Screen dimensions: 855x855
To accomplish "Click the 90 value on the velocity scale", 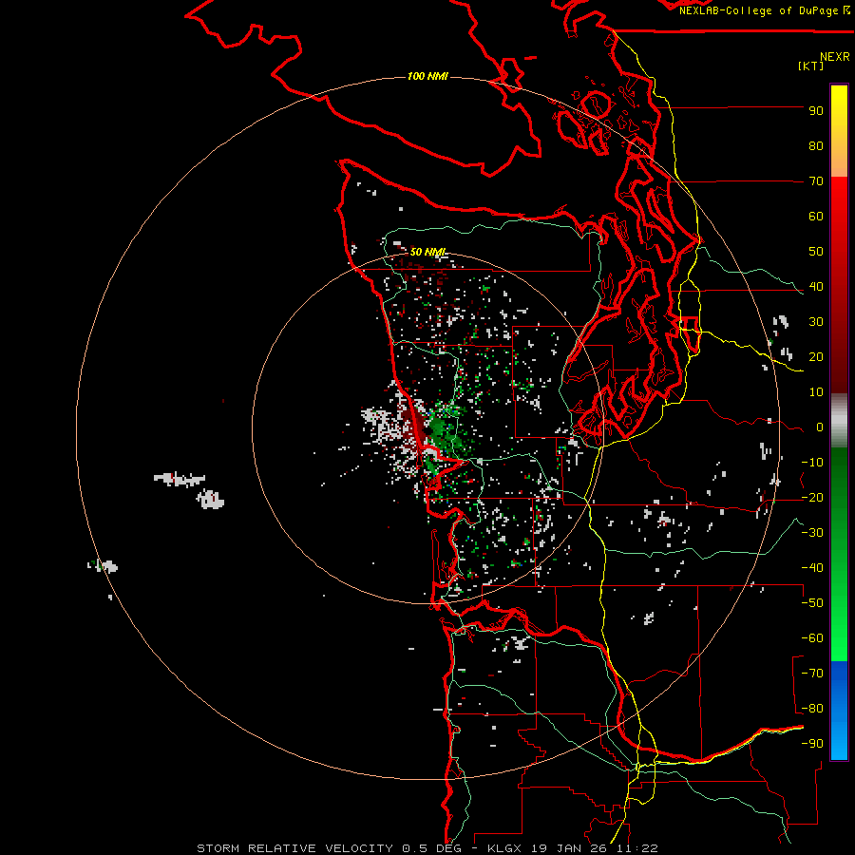I will 816,111.
